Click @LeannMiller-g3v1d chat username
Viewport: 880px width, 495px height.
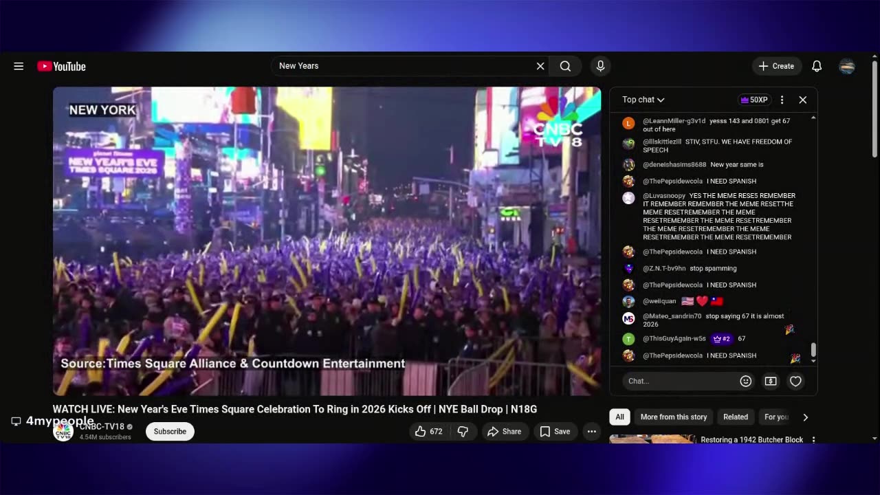(x=674, y=121)
